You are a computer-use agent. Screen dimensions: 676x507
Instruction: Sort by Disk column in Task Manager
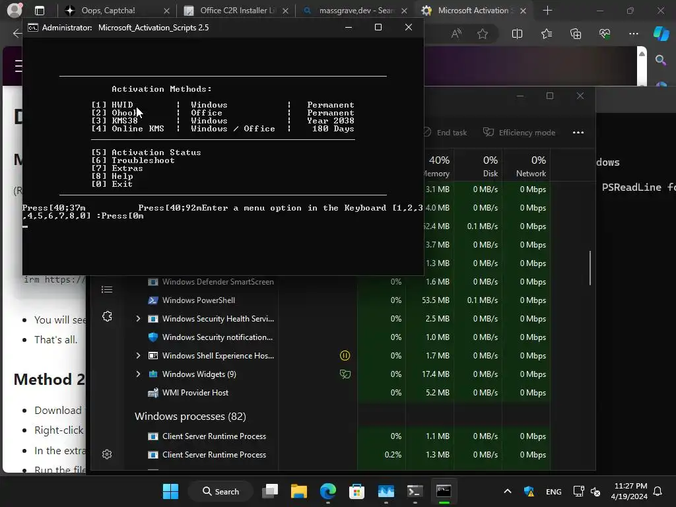click(x=478, y=166)
